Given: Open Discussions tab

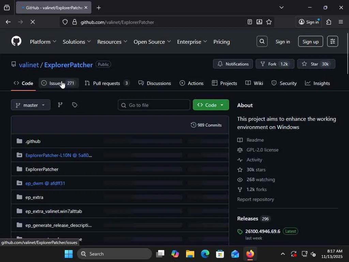Looking at the screenshot, I should pyautogui.click(x=155, y=83).
